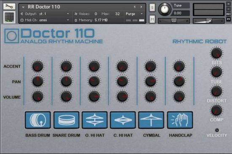The height and width of the screenshot is (154, 232).
Task: Toggle the Mute (M) button
Action: click(x=152, y=19)
